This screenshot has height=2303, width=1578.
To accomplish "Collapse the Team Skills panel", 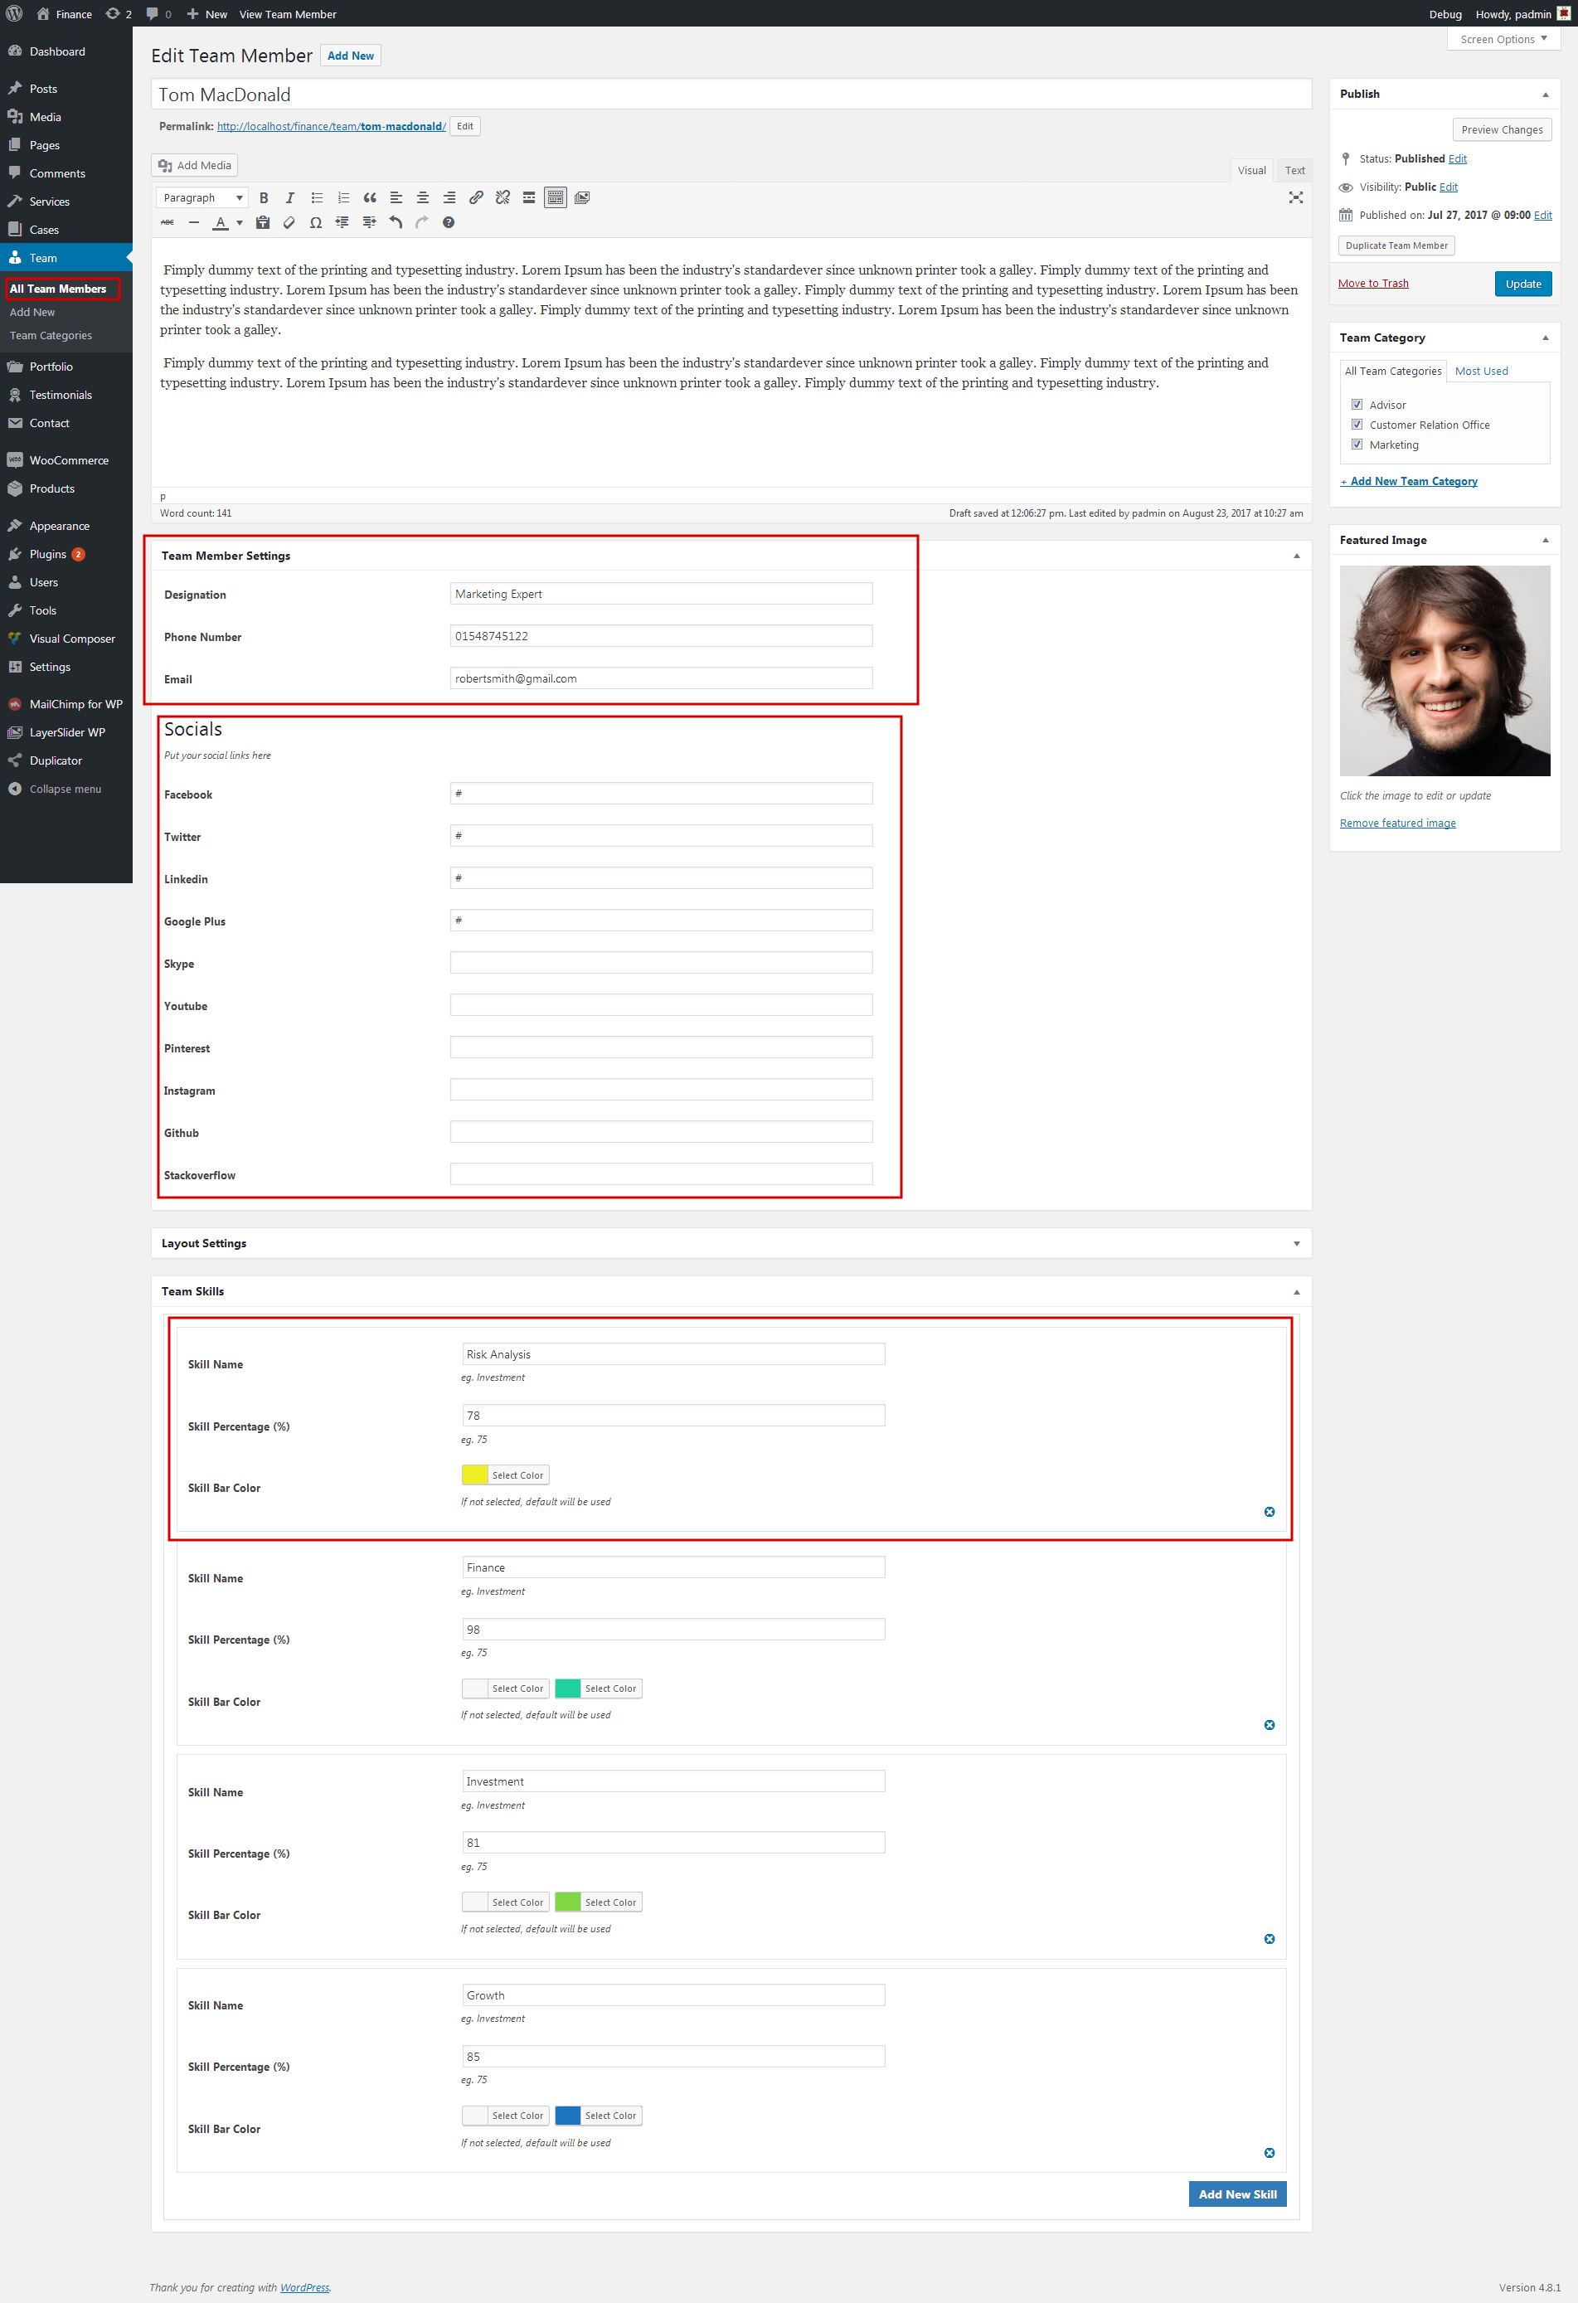I will [1297, 1292].
